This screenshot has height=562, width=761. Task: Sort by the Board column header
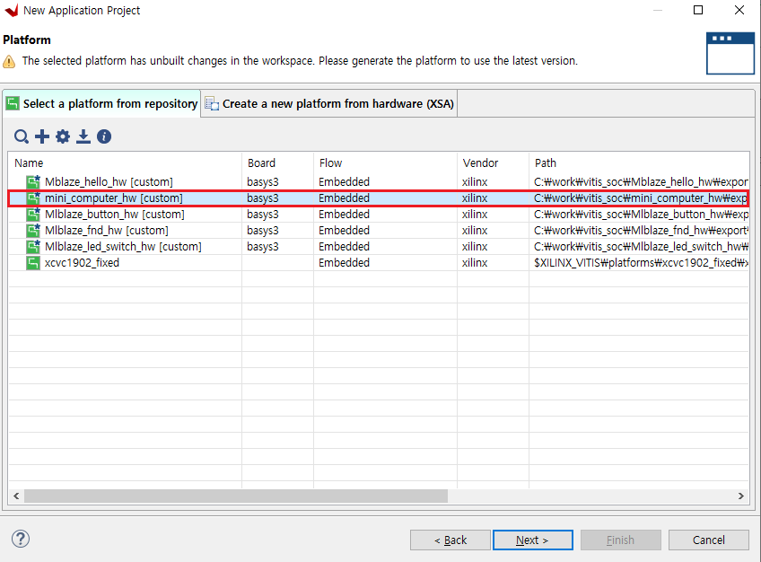click(277, 163)
